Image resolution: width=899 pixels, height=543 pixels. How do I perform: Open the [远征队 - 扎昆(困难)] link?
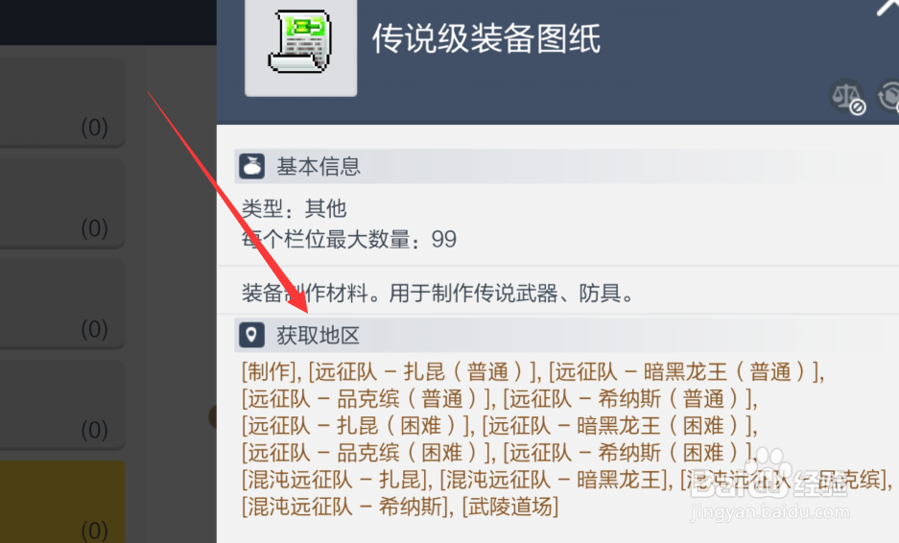click(355, 426)
